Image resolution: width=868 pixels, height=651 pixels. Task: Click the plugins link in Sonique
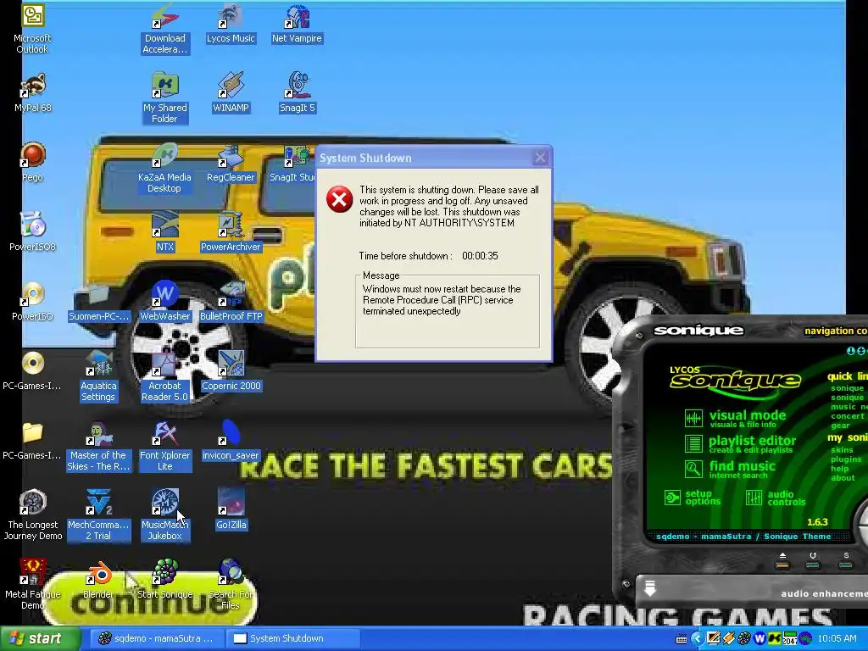[846, 459]
